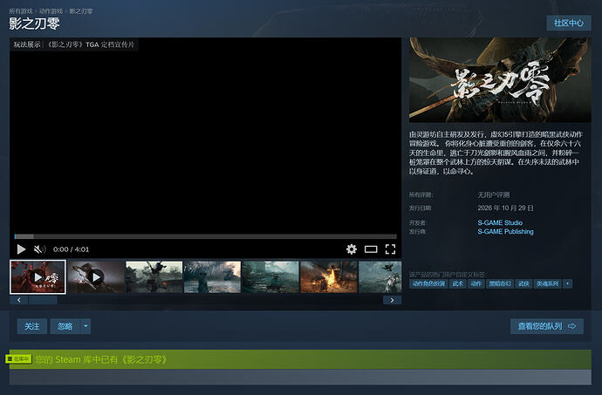Select the 武术 tag
Screen dimensions: 602x395
click(x=458, y=283)
